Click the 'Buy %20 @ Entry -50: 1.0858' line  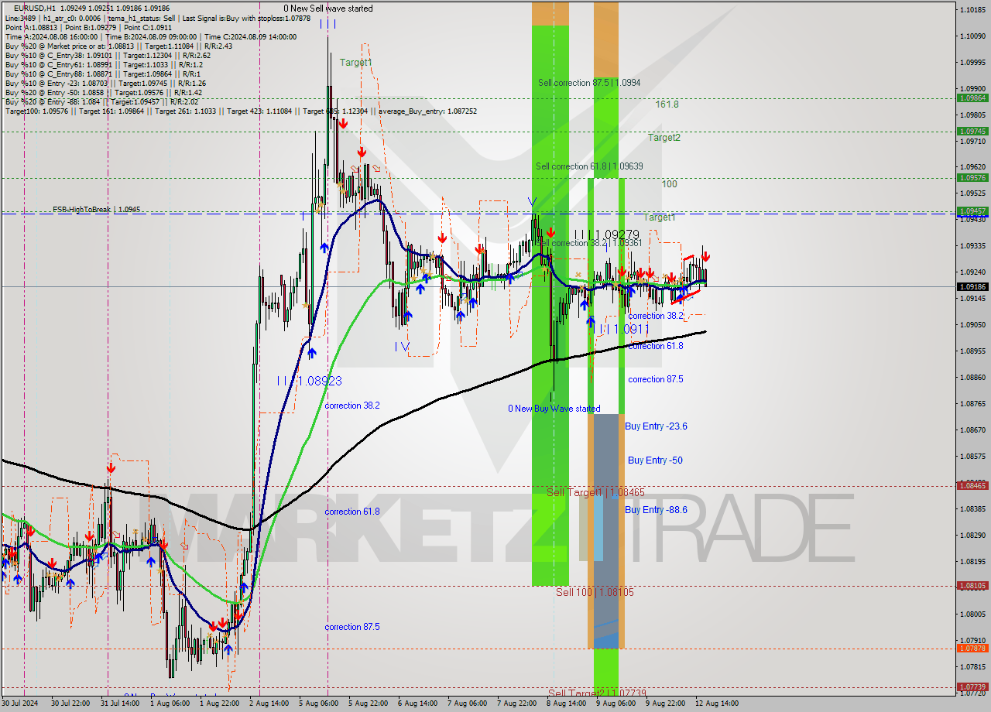point(103,92)
